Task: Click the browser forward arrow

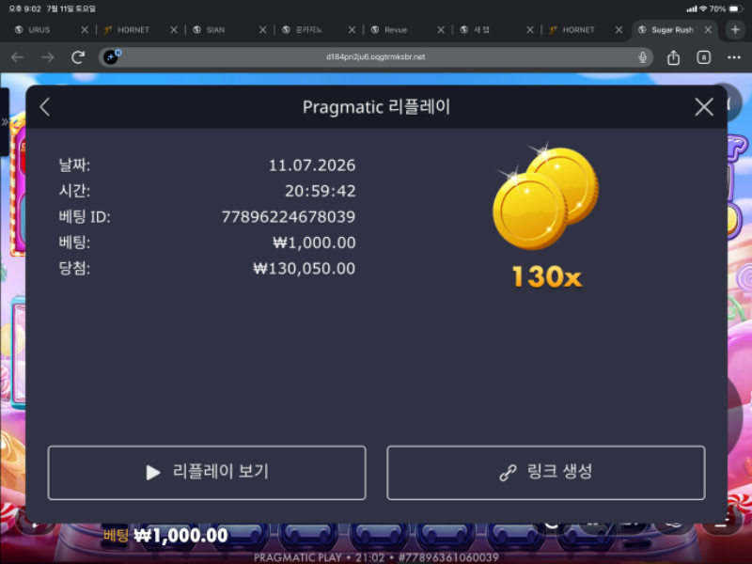Action: 48,57
